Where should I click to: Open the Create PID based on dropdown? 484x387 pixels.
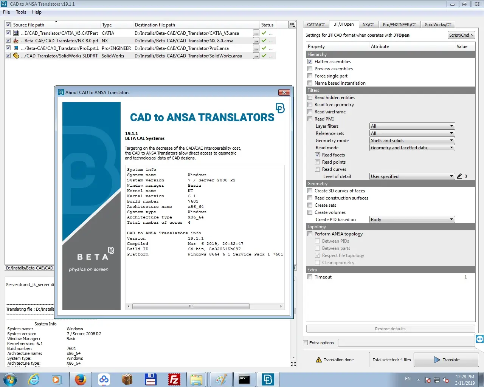tap(412, 220)
